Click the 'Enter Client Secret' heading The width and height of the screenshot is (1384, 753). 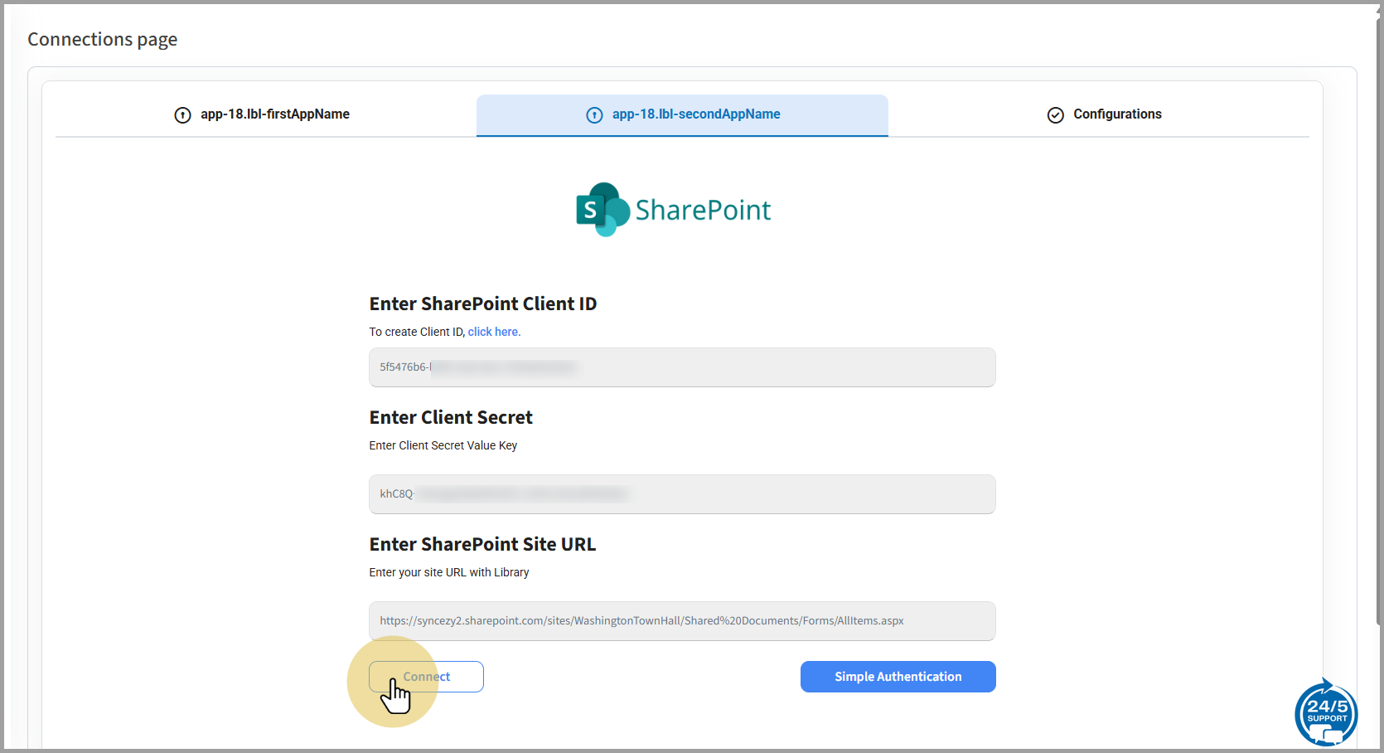[x=451, y=418]
